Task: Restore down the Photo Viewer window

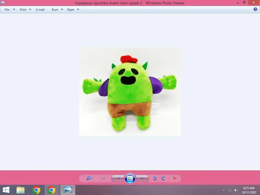Action: click(x=244, y=3)
